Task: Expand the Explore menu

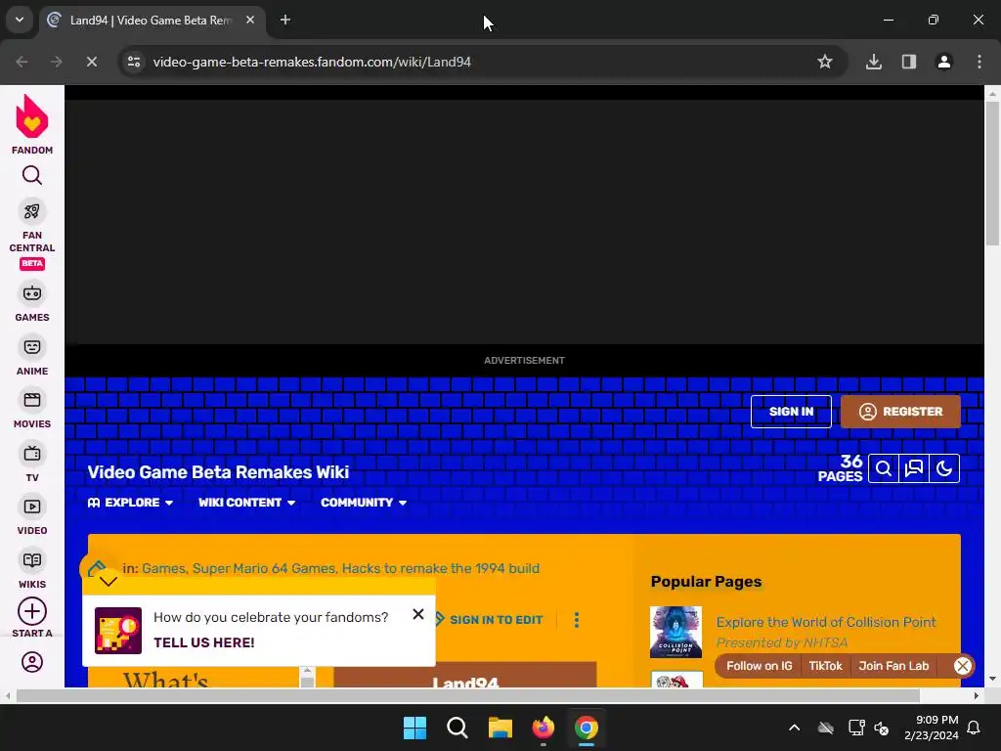Action: pos(130,503)
